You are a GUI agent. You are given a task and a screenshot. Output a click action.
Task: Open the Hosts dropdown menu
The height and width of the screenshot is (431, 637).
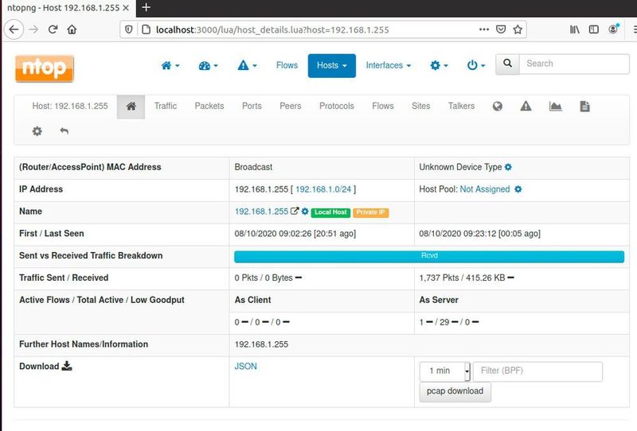pos(331,65)
